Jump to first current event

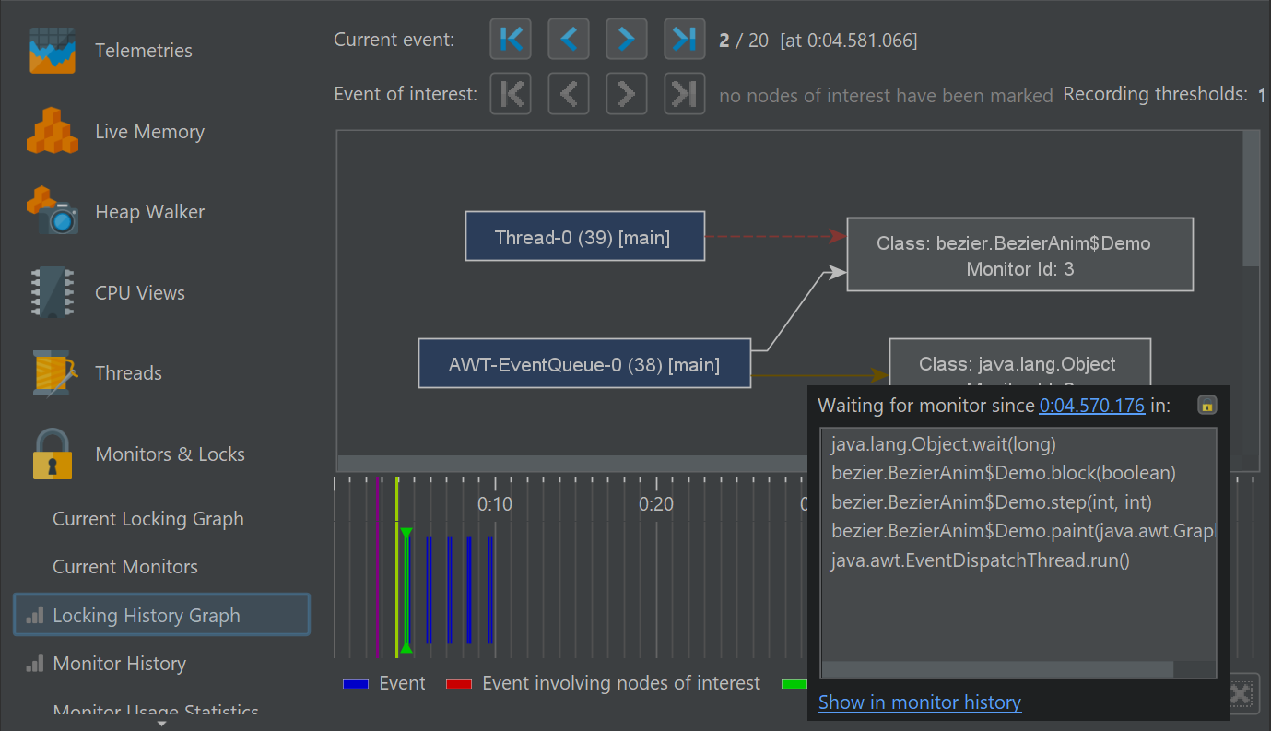pos(511,39)
